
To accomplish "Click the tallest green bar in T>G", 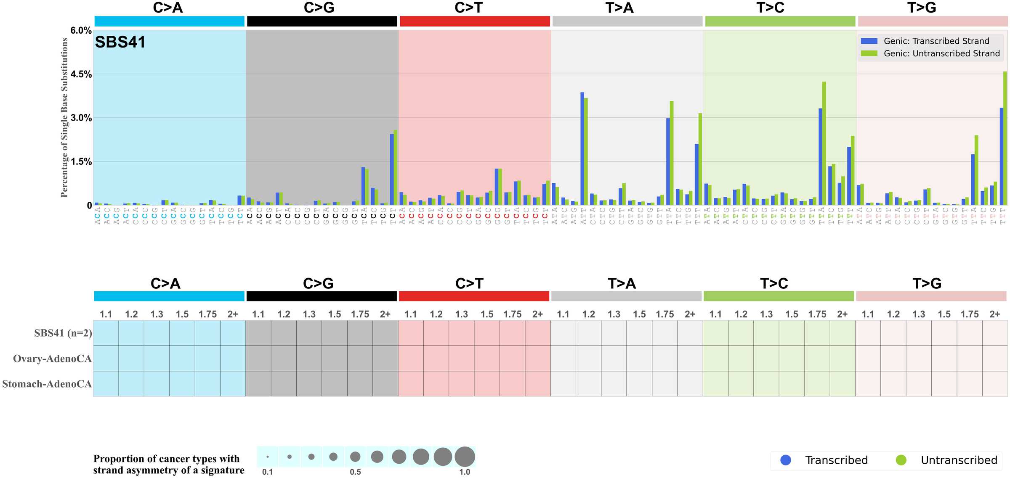I will pyautogui.click(x=1005, y=139).
